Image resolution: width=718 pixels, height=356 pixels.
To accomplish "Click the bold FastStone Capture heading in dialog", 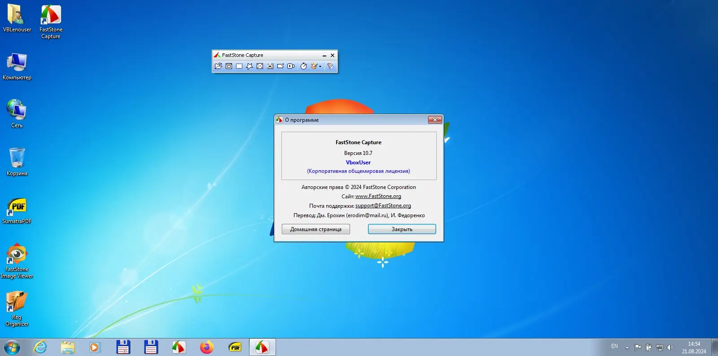I will coord(359,142).
